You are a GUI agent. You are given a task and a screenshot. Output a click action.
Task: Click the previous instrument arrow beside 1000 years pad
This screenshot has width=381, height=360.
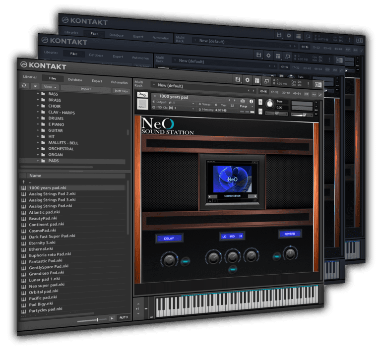[x=229, y=100]
